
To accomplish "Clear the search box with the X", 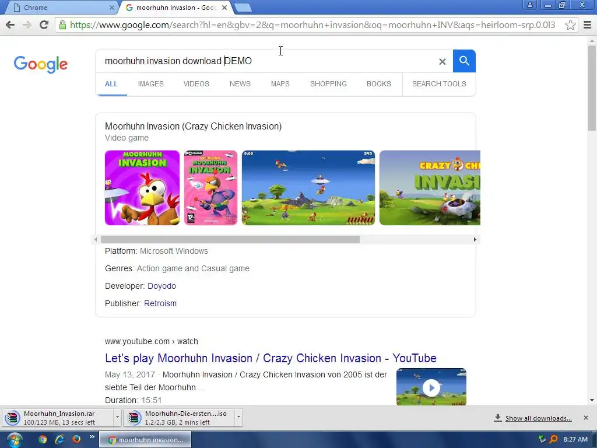I will click(x=442, y=61).
